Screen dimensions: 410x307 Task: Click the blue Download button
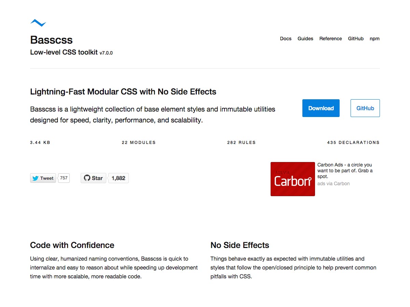point(321,108)
